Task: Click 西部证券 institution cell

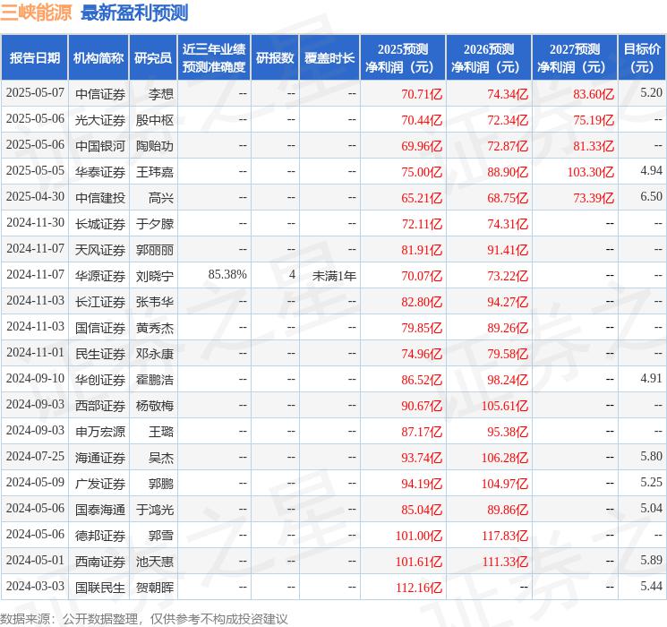Action: coord(100,406)
